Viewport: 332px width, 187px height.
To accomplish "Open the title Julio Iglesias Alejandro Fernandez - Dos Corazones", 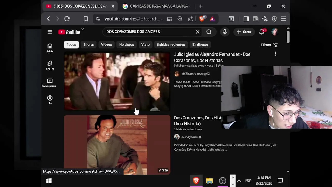I will click(212, 57).
